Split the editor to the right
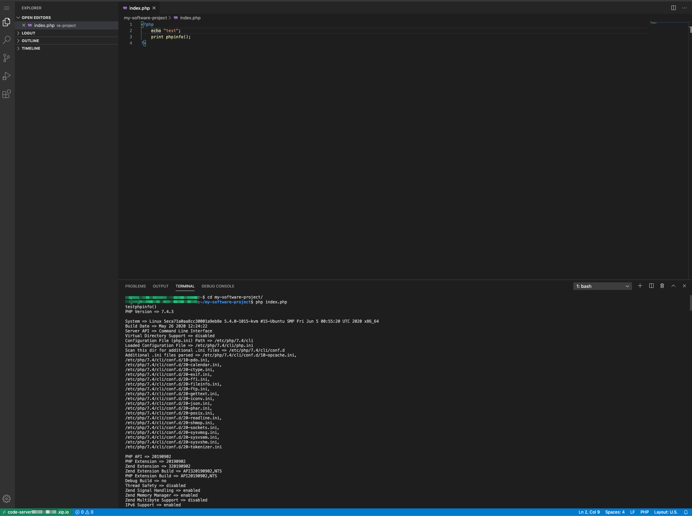Screen dimensions: 692x516 (x=673, y=8)
